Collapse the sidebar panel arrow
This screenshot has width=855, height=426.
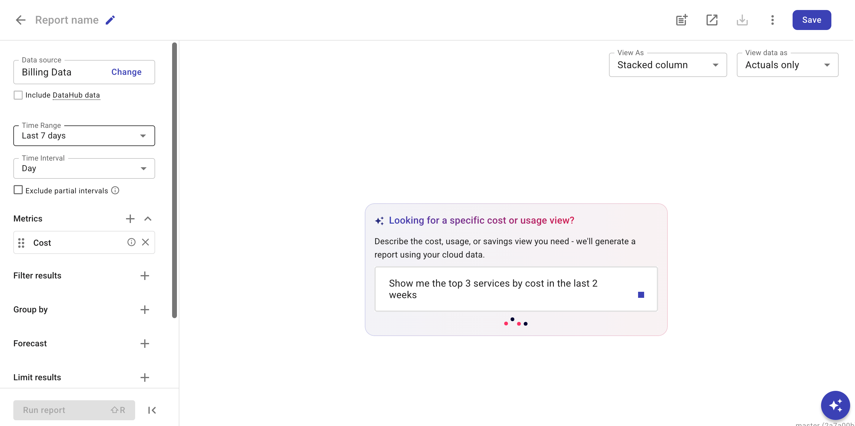(152, 410)
